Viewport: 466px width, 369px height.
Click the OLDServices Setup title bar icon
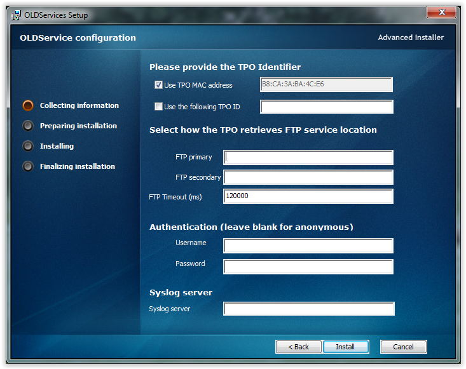[16, 15]
